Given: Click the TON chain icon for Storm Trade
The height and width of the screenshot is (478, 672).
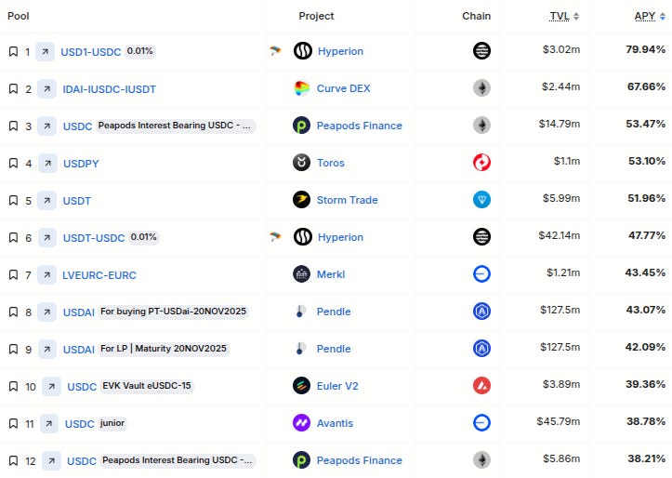Looking at the screenshot, I should tap(481, 199).
